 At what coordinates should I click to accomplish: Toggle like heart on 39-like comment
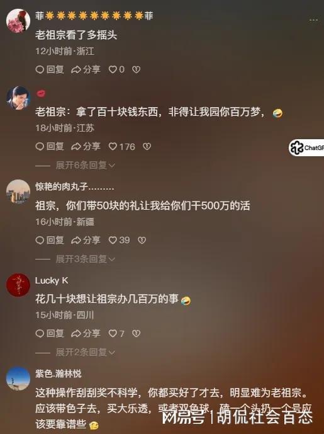[113, 240]
